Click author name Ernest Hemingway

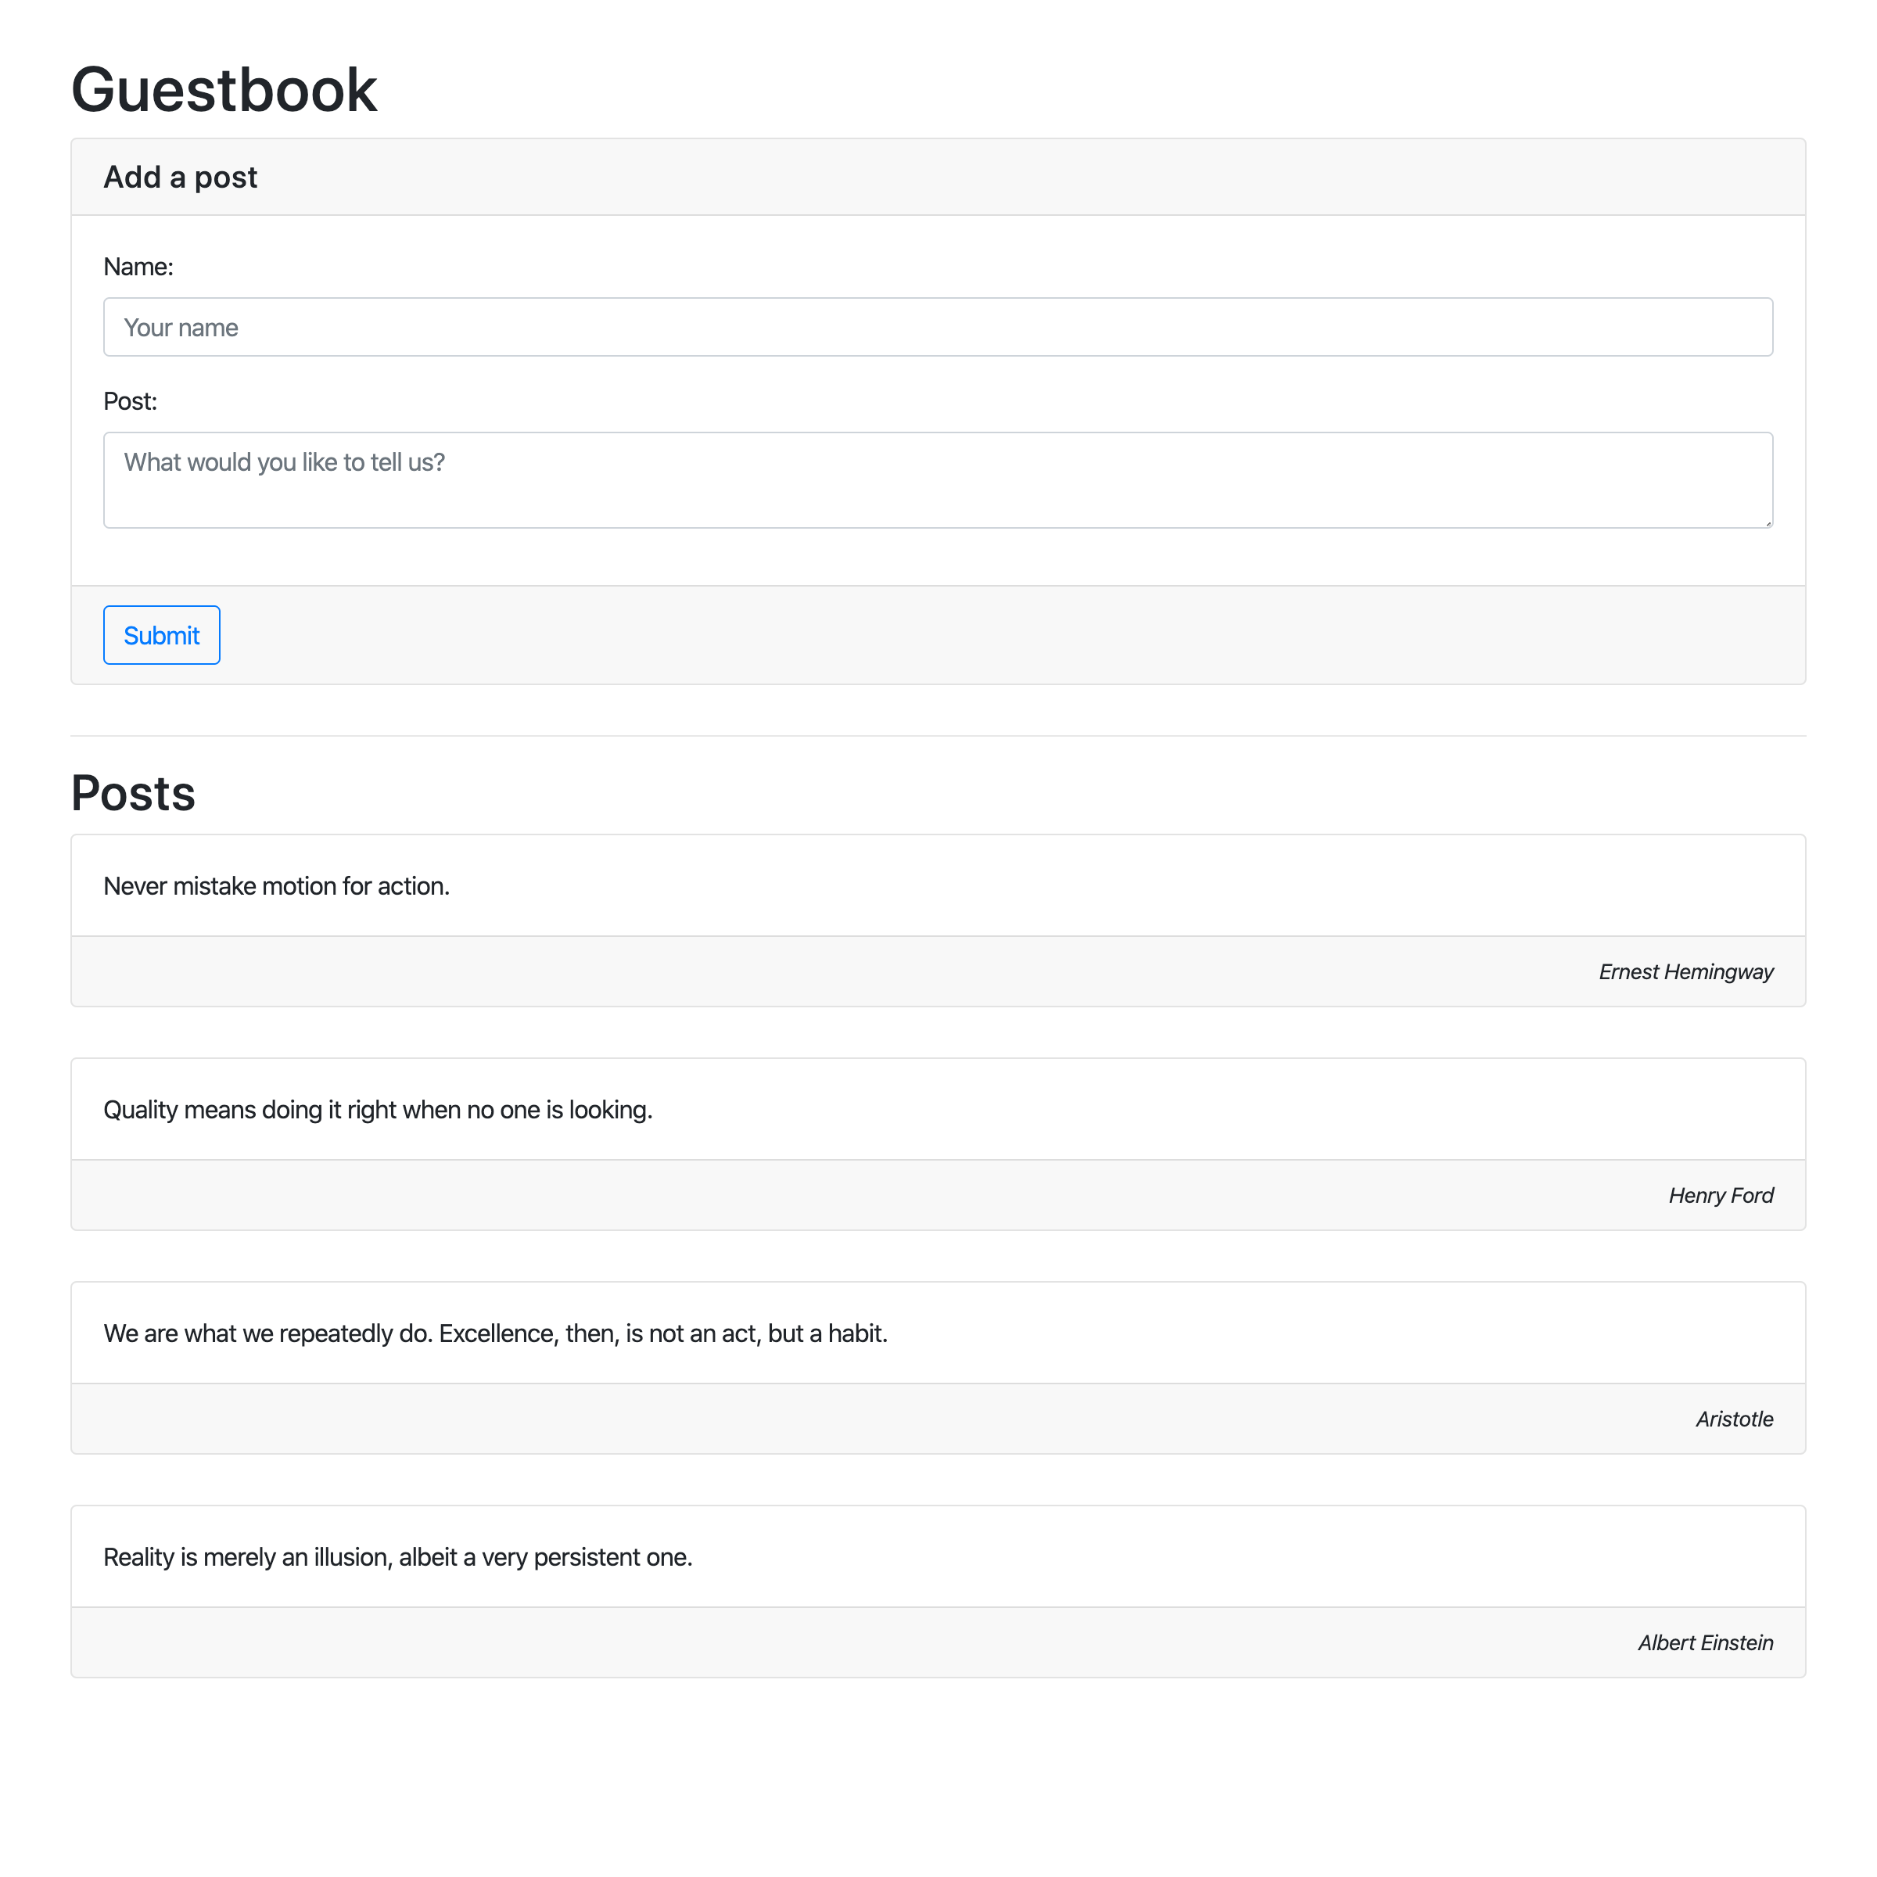(x=1685, y=971)
